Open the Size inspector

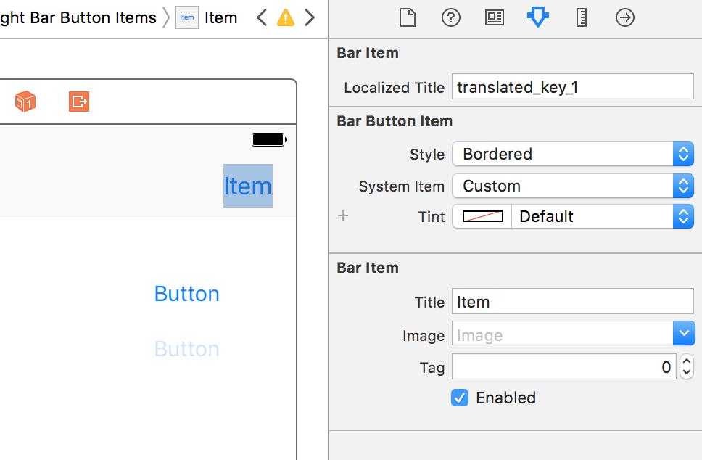[x=581, y=19]
